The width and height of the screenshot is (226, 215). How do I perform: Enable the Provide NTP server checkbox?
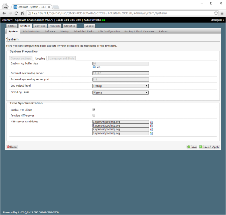point(94,115)
